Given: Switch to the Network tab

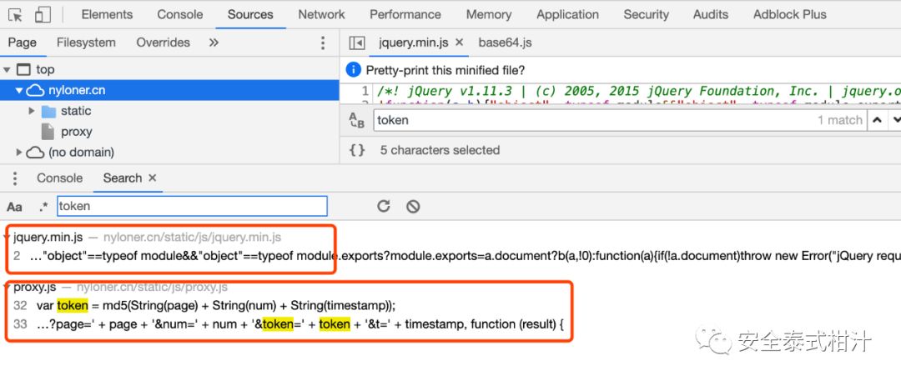Looking at the screenshot, I should pyautogui.click(x=321, y=14).
